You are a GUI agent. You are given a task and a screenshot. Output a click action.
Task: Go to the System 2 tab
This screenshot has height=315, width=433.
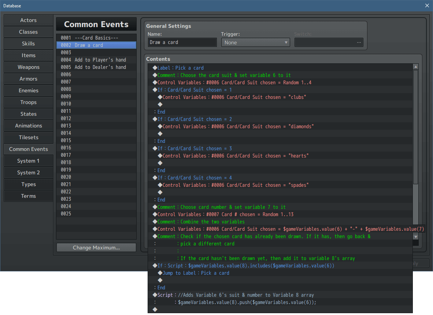click(x=28, y=173)
